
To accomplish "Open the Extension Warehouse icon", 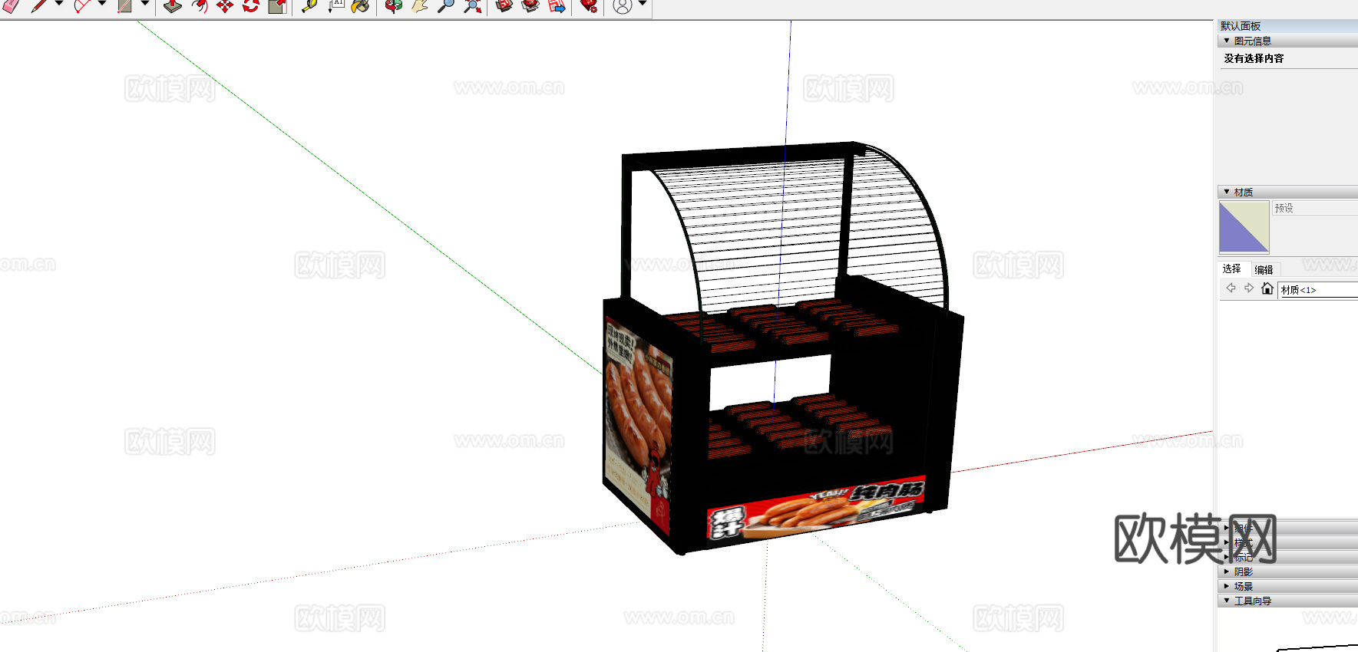I will point(530,6).
